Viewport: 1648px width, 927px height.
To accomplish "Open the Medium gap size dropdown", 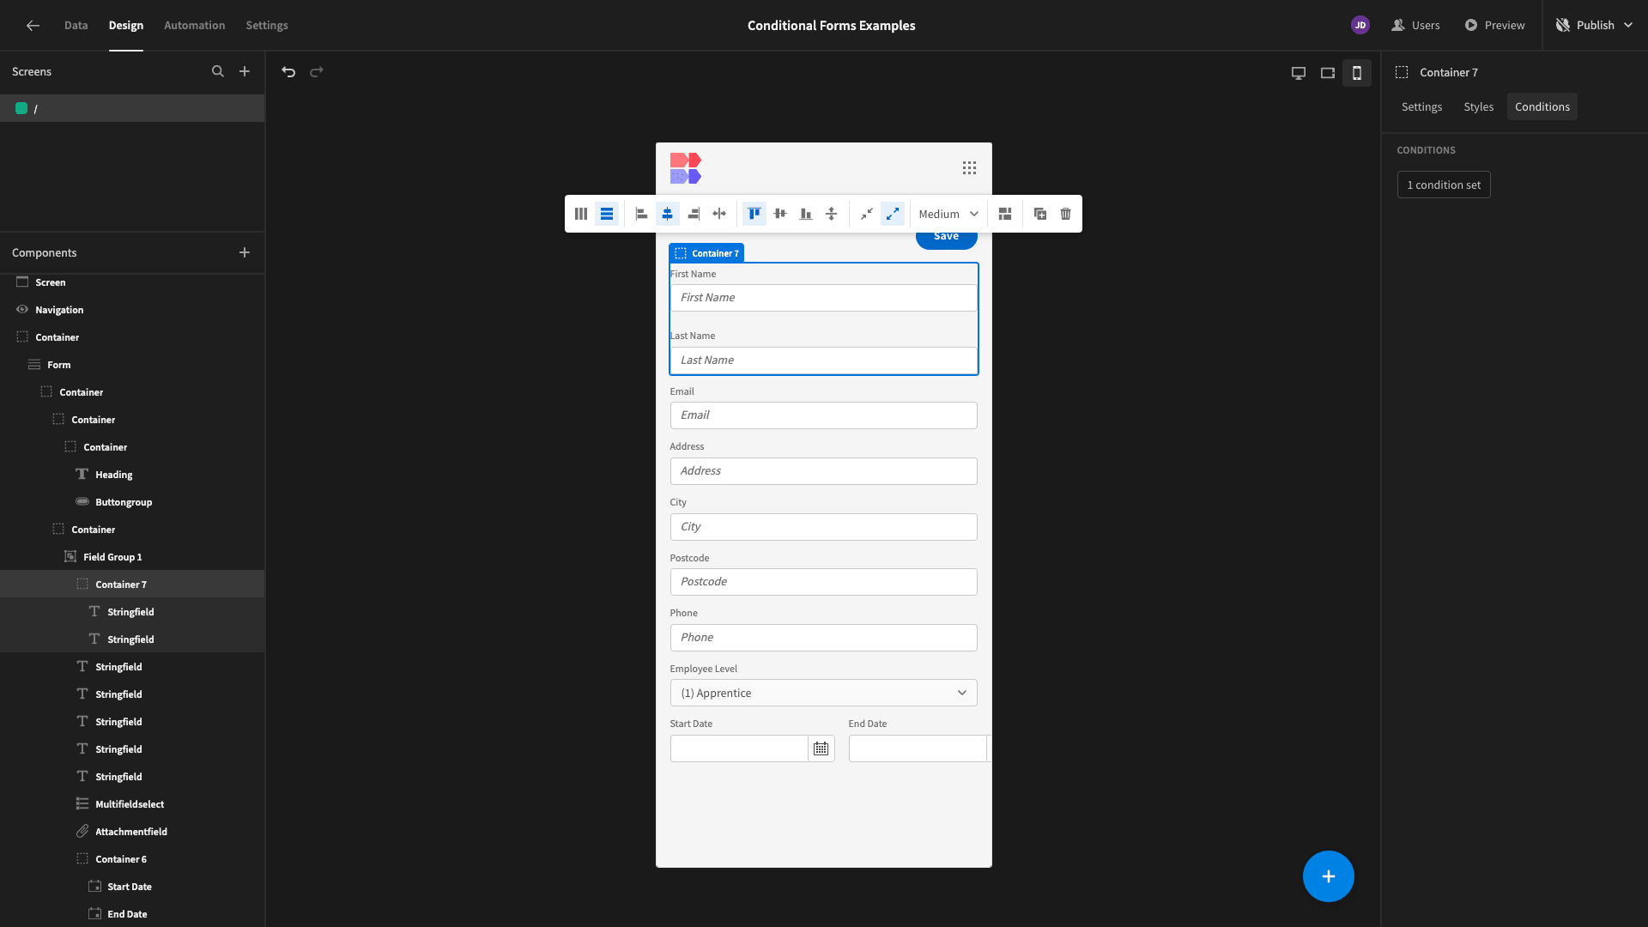I will coord(948,214).
